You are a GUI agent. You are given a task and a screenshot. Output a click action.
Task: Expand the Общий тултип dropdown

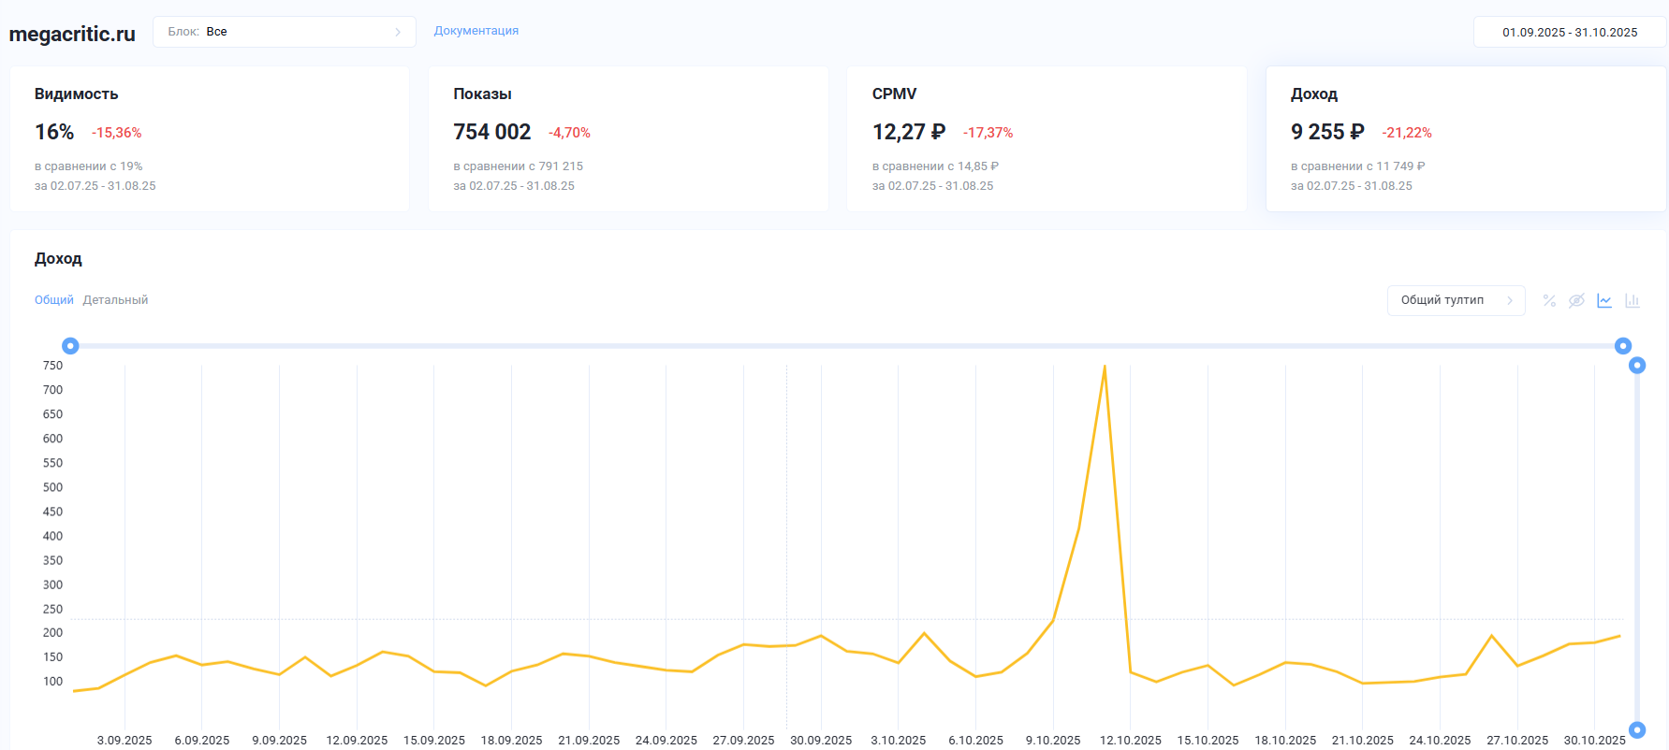[x=1456, y=300]
